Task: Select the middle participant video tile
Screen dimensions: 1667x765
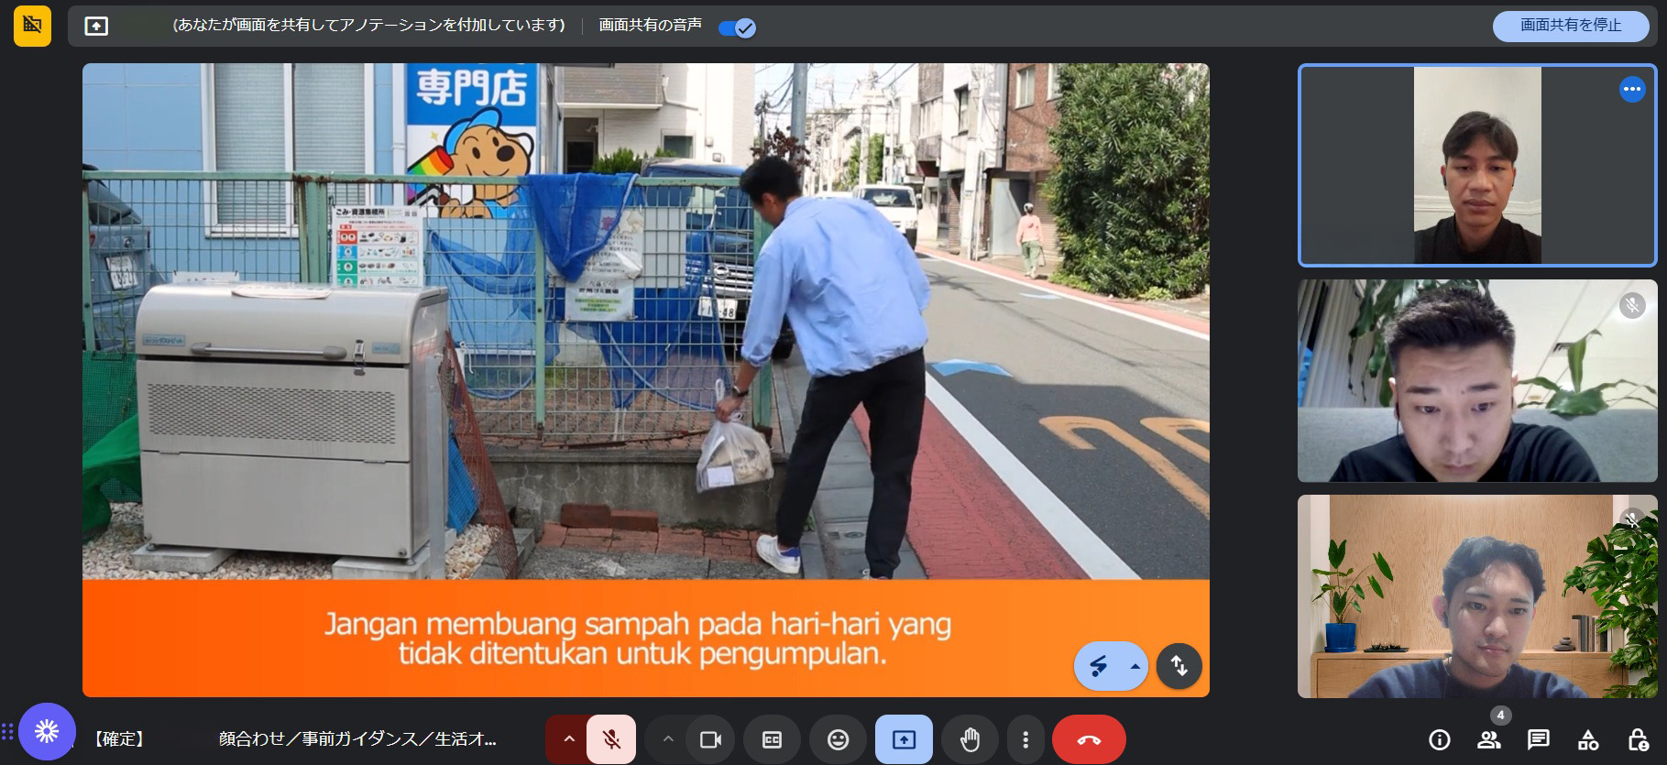Action: point(1476,381)
